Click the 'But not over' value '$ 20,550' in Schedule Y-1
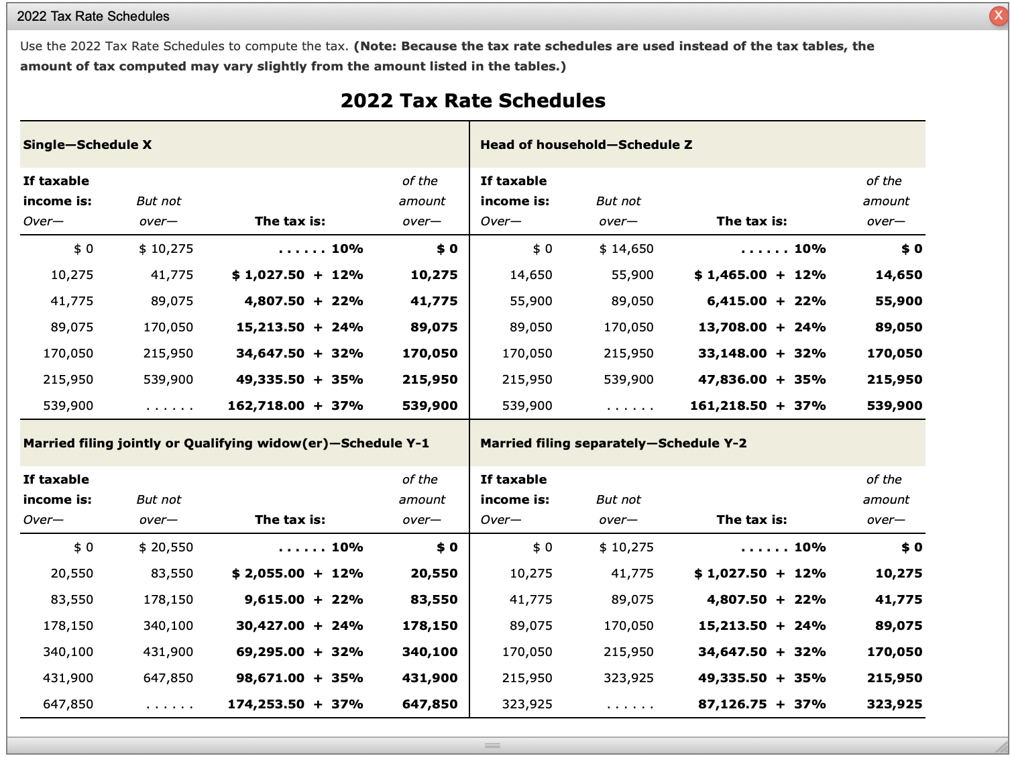This screenshot has height=758, width=1010. (166, 547)
